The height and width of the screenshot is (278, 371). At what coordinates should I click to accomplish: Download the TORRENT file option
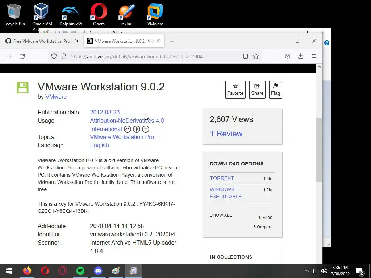pyautogui.click(x=222, y=178)
